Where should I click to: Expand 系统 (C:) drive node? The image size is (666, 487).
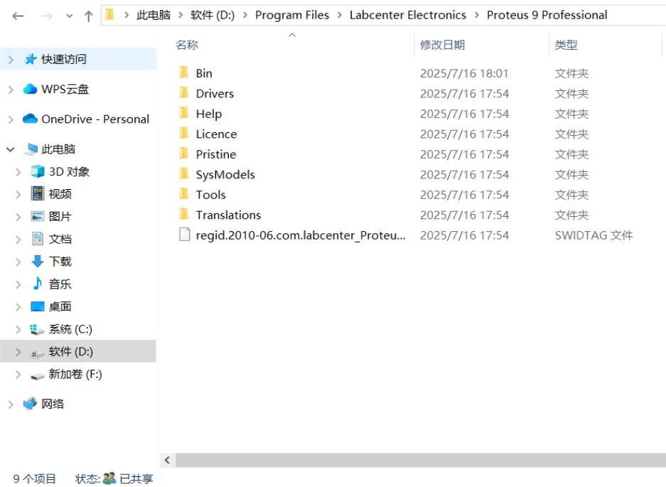[18, 329]
